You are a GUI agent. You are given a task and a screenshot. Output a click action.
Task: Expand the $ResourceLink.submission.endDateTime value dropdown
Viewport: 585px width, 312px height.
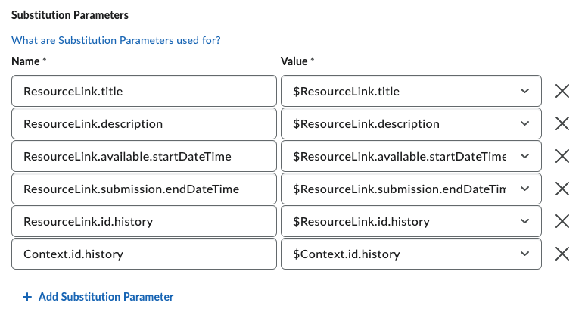411,189
